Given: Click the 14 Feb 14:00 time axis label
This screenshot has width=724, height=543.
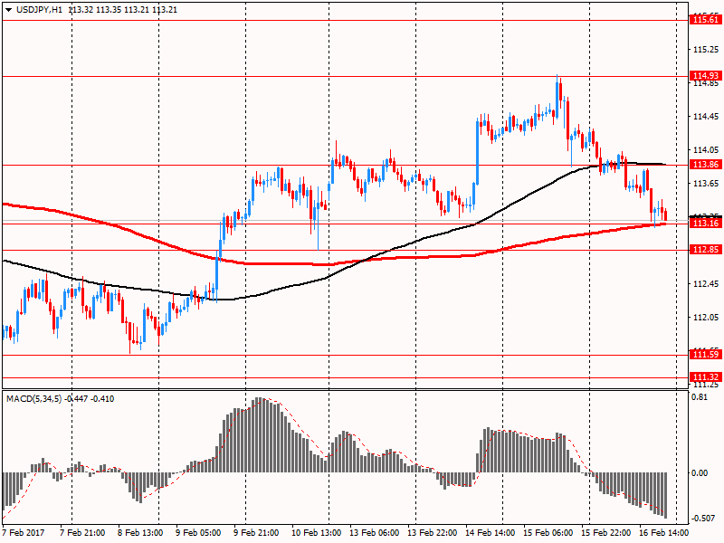Looking at the screenshot, I should (490, 533).
